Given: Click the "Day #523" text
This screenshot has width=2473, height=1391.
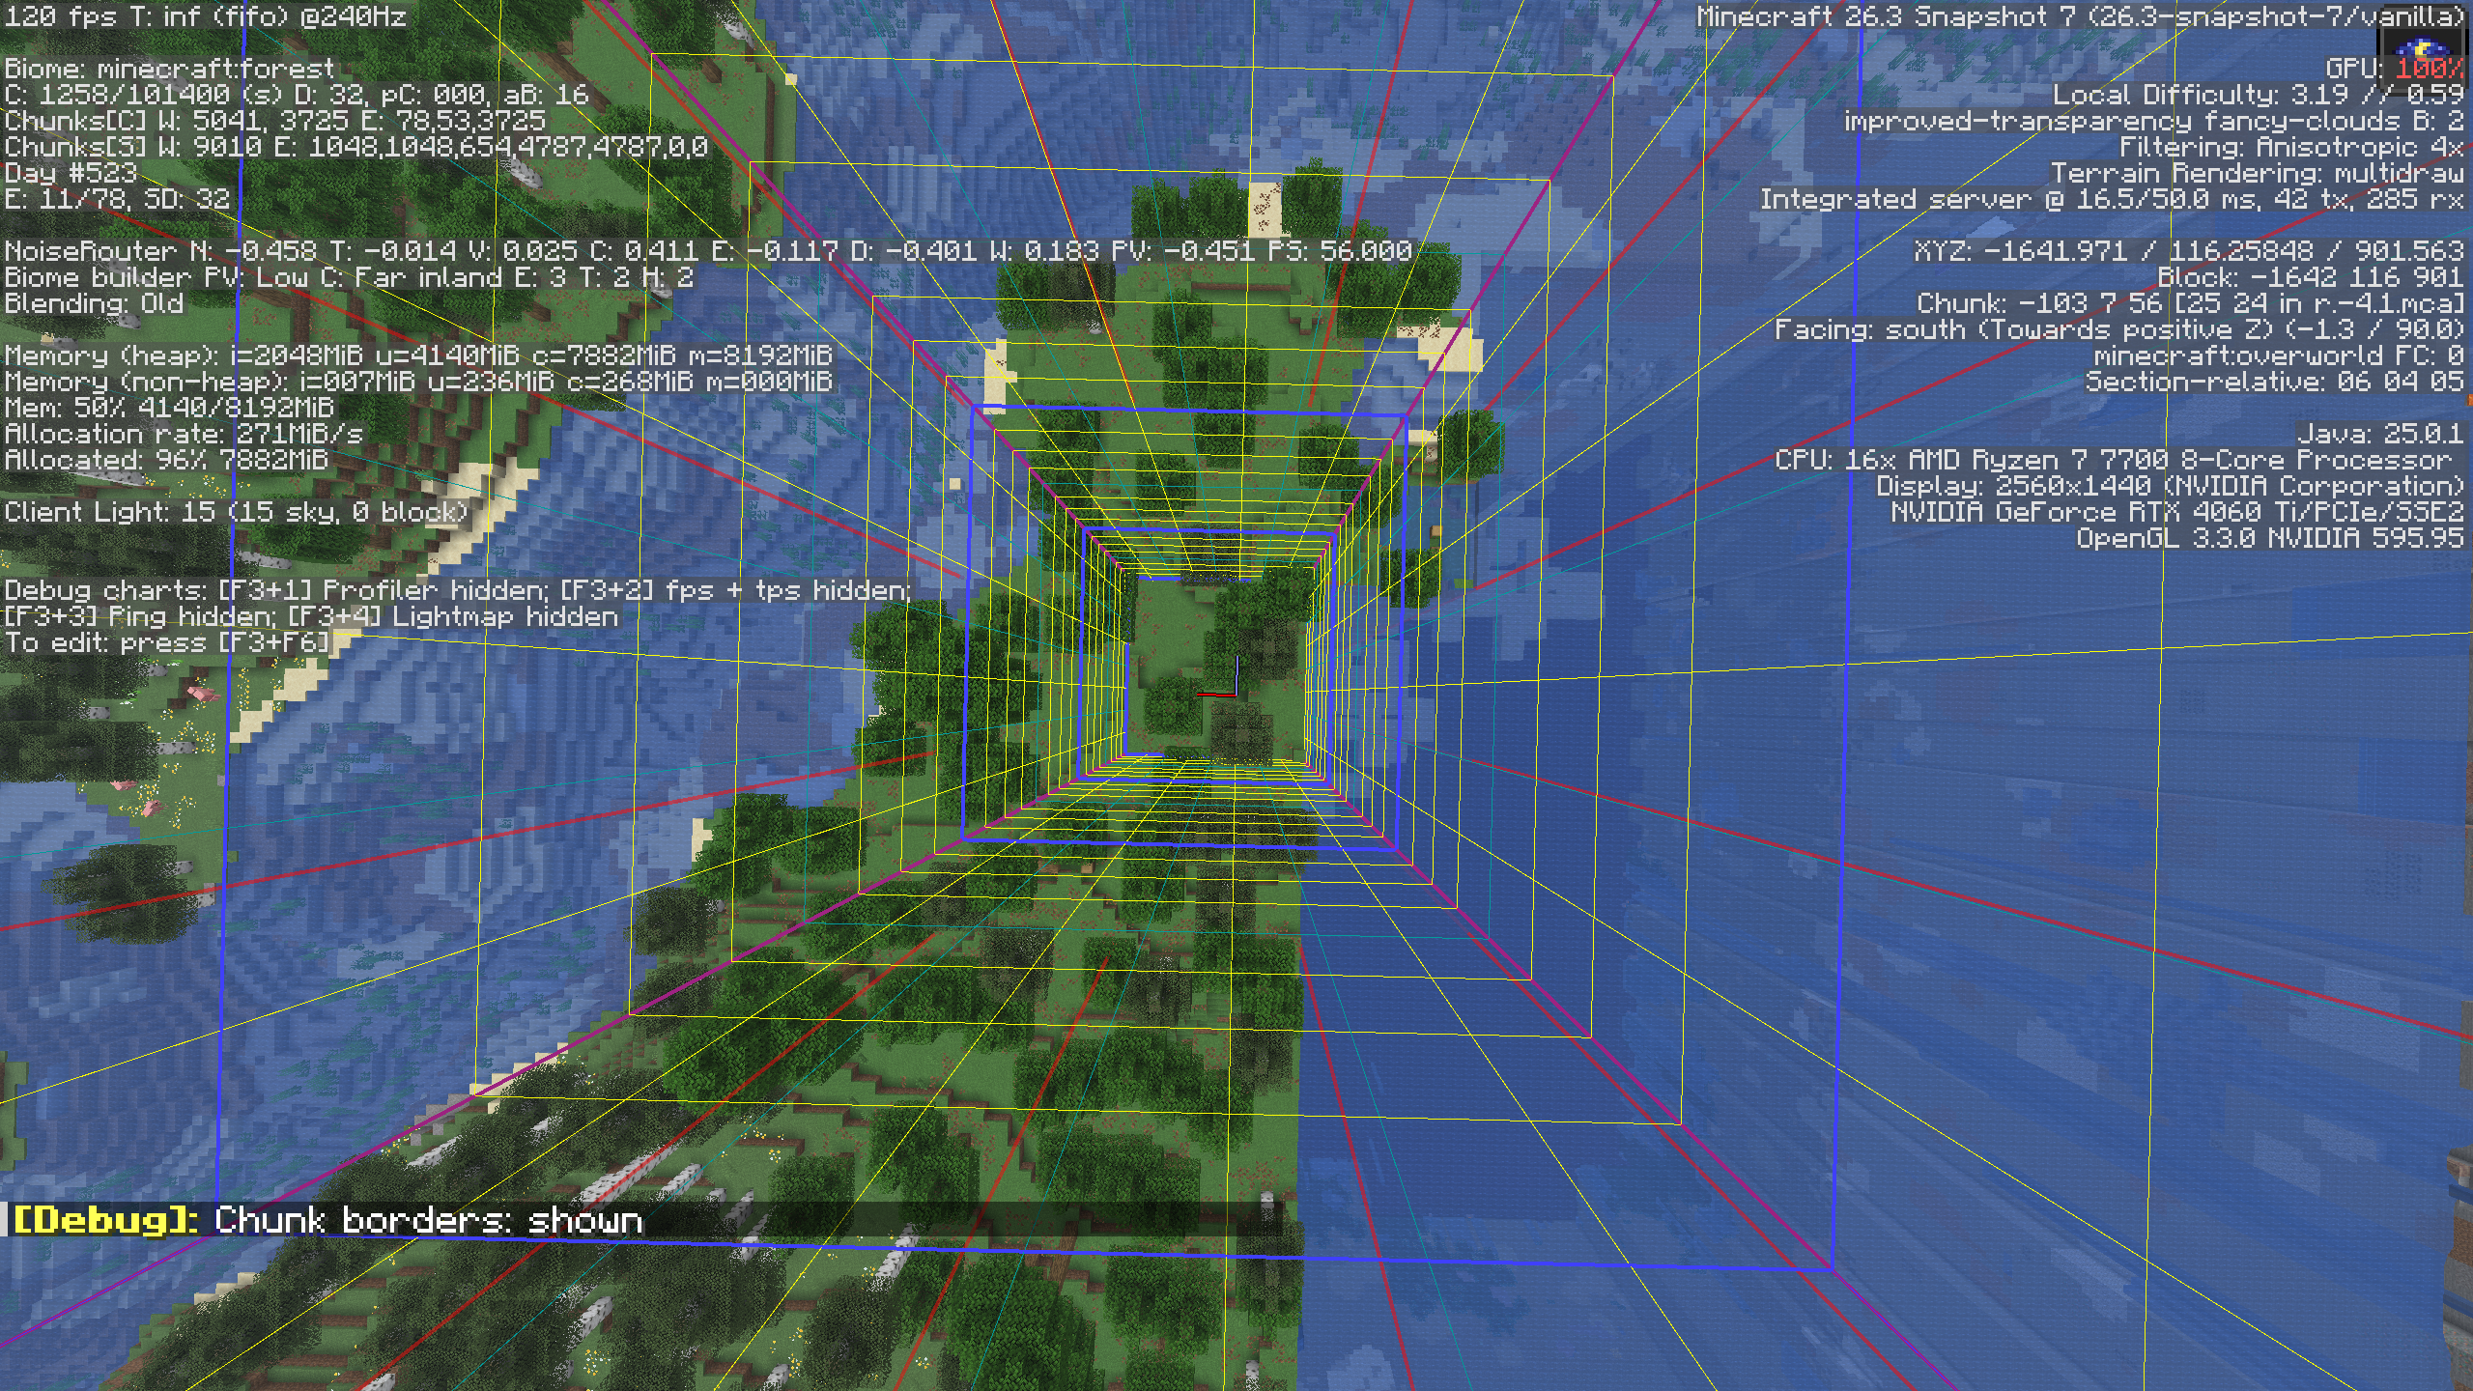Looking at the screenshot, I should click(x=71, y=173).
